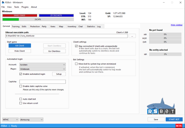Click the Gold value 1.071.472.968
The image size is (185, 128).
(119, 13)
